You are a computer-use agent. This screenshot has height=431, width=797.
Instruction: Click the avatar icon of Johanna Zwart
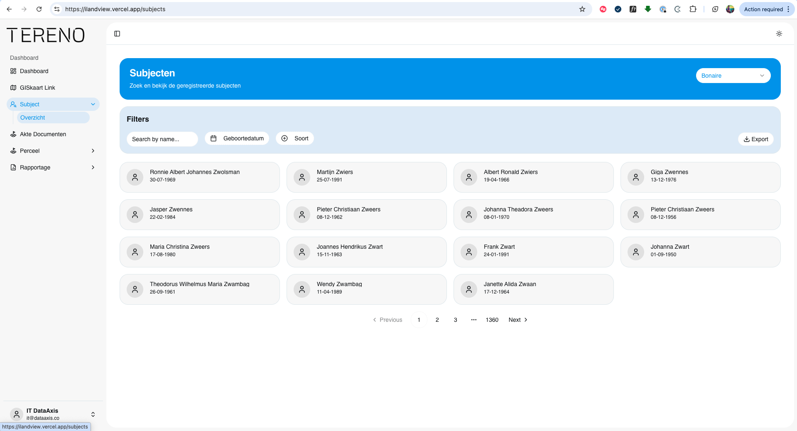tap(636, 252)
